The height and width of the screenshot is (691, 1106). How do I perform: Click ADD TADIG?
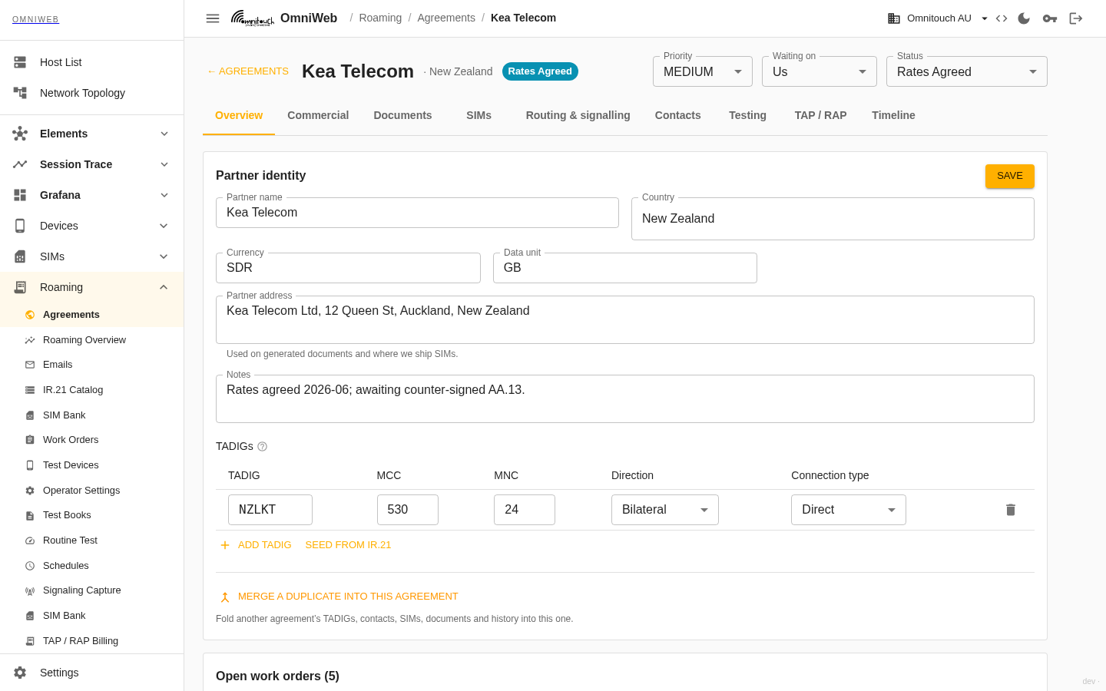[256, 545]
